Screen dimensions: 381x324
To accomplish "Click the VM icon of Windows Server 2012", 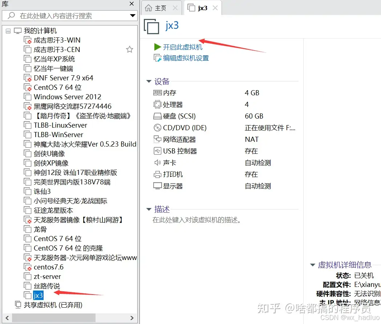I will click(x=28, y=97).
